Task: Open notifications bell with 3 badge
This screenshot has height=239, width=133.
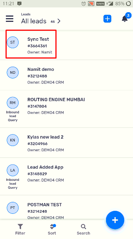Action: pos(125,19)
